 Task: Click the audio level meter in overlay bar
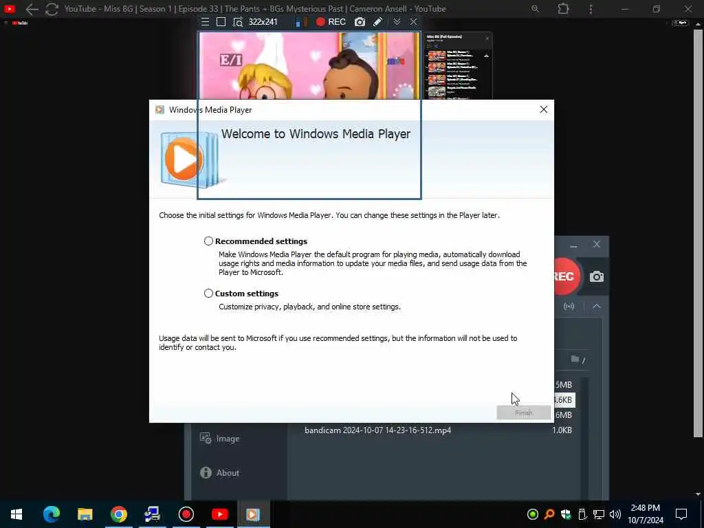pos(301,22)
